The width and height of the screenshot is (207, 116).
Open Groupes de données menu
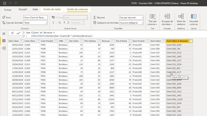(x=167, y=20)
